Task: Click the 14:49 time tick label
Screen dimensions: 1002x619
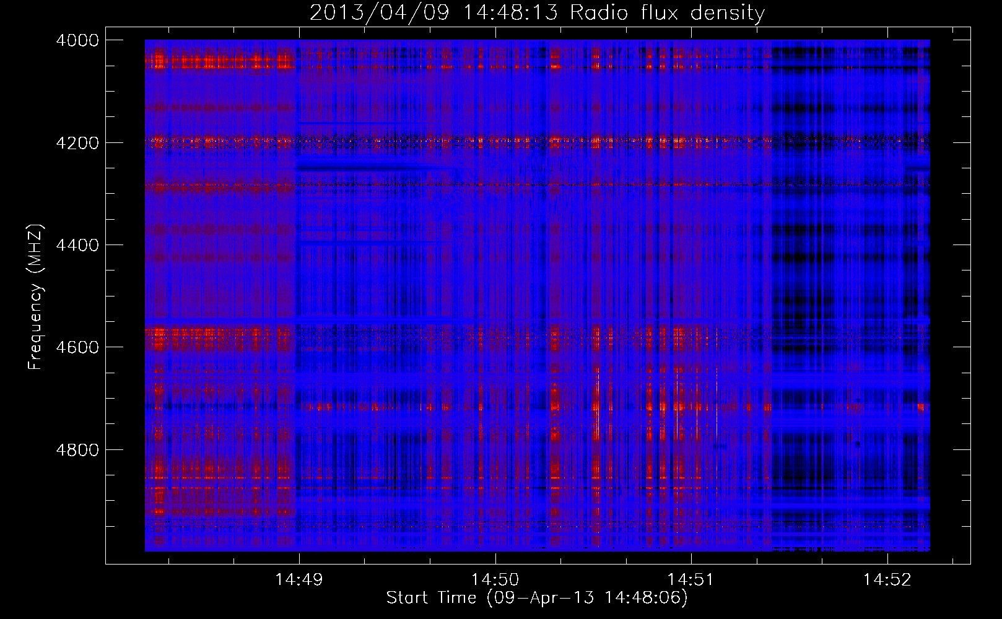Action: point(299,579)
